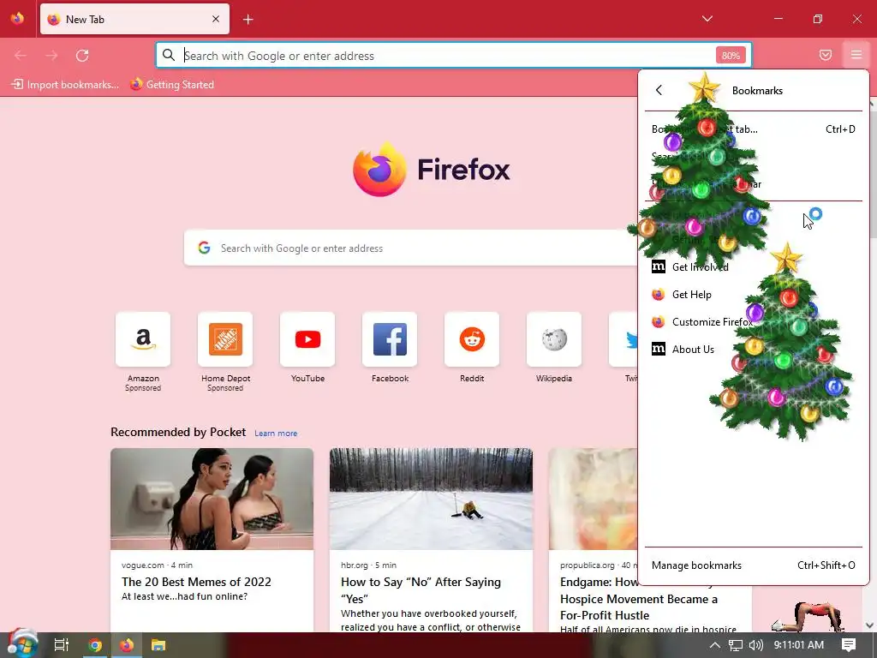Screen dimensions: 877x658
Task: Open Get Involved bookmark
Action: point(754,267)
